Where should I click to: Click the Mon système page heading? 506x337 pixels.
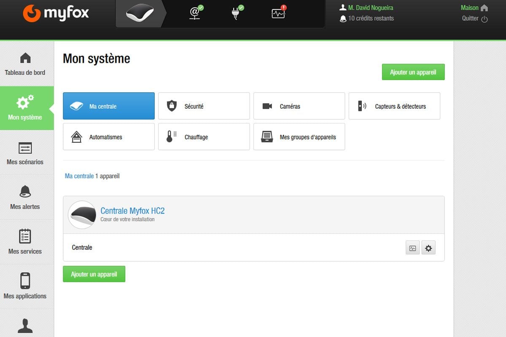point(97,59)
